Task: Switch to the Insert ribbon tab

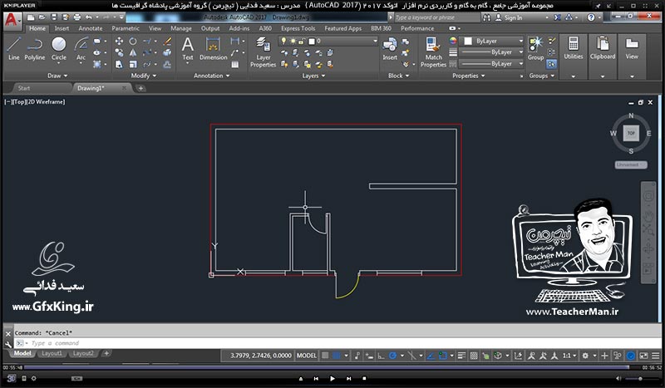Action: 62,28
